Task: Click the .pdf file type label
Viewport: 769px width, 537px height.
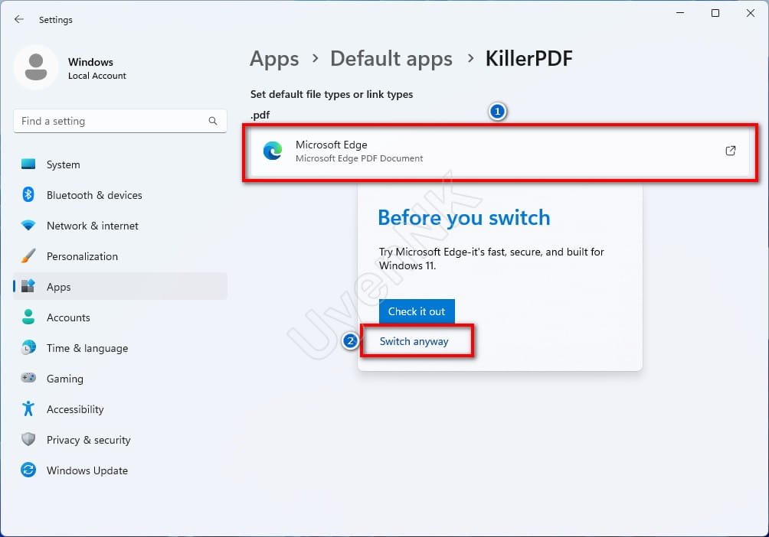Action: click(x=260, y=116)
